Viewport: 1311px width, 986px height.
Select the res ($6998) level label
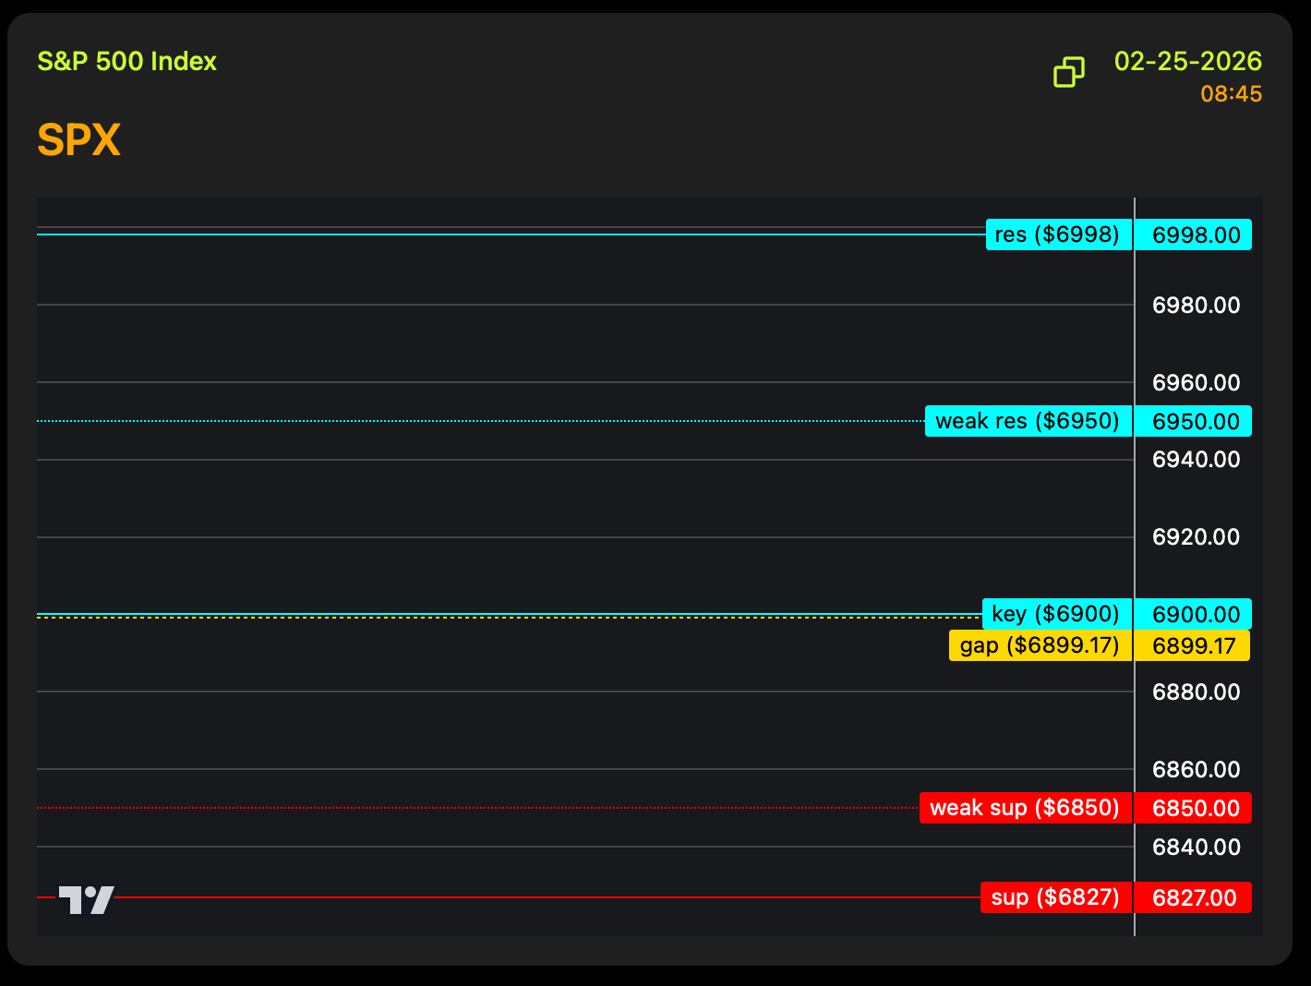point(1058,234)
